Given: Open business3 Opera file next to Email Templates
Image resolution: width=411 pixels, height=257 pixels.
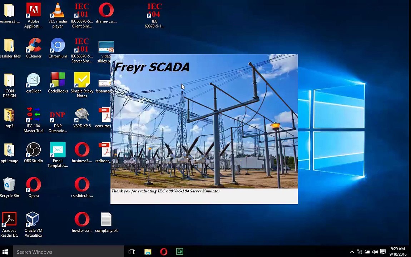Looking at the screenshot, I should (x=82, y=152).
